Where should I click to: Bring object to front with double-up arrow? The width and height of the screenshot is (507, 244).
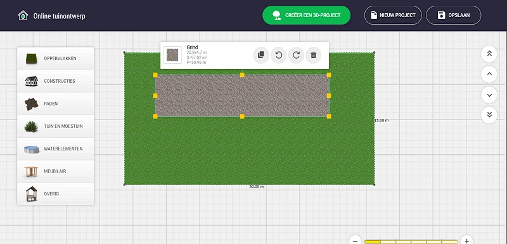tap(489, 54)
